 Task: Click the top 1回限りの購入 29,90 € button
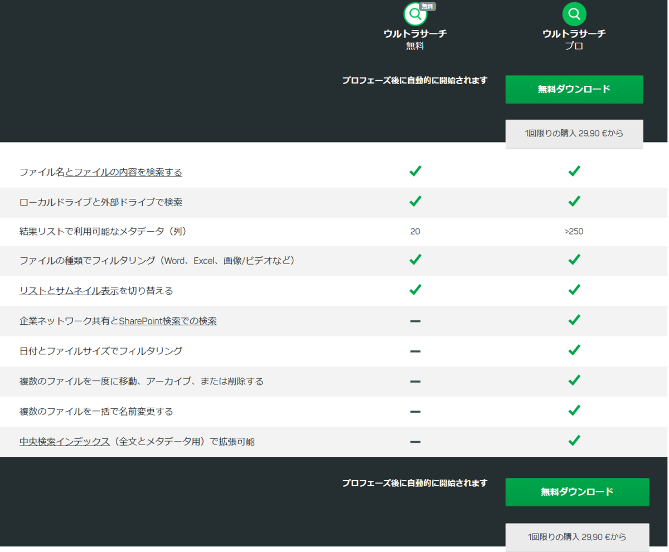(574, 134)
